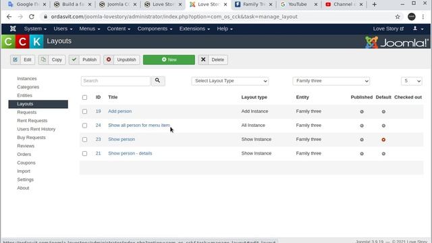432x243 pixels.
Task: Open the Show person - details layout
Action: pyautogui.click(x=130, y=153)
